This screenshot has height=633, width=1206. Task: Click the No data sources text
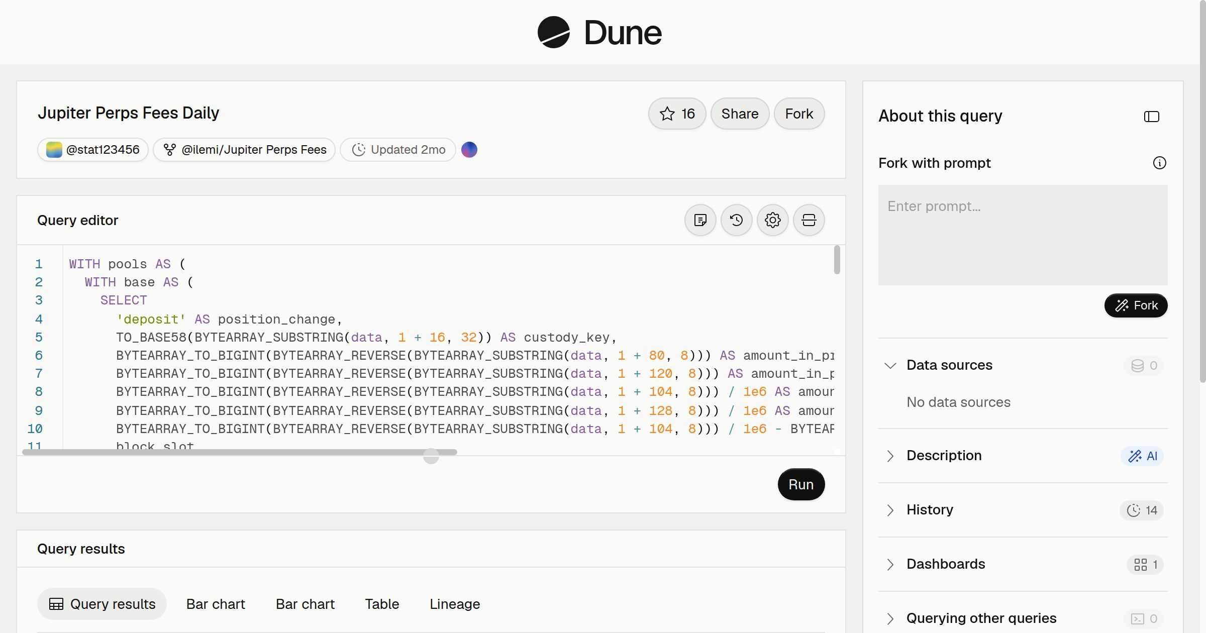[x=958, y=402]
